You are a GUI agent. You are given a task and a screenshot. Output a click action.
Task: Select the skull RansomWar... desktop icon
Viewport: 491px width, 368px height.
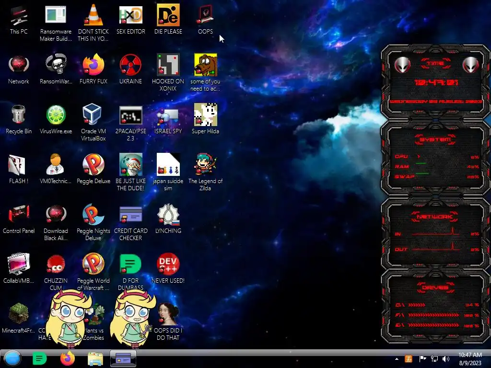click(56, 65)
